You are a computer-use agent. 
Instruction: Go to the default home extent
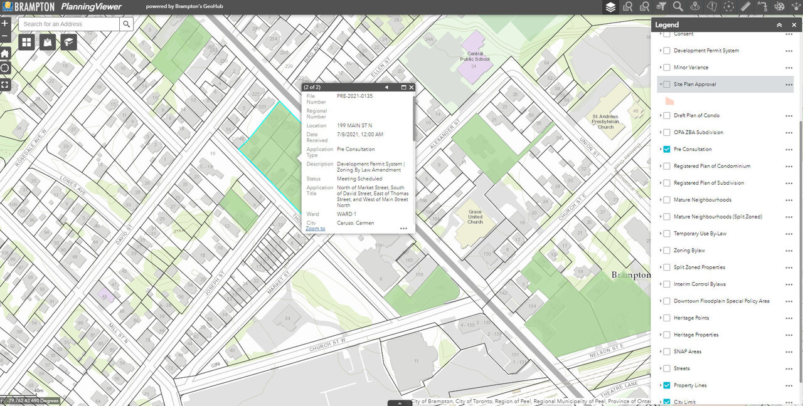point(5,53)
